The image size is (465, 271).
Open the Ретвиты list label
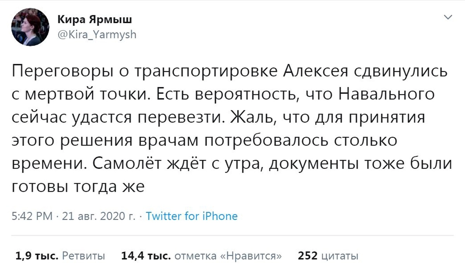[x=83, y=256]
